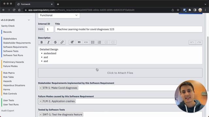Viewport: 209px width, 117px height.
Task: Edit the requirement Title field
Action: point(129,29)
